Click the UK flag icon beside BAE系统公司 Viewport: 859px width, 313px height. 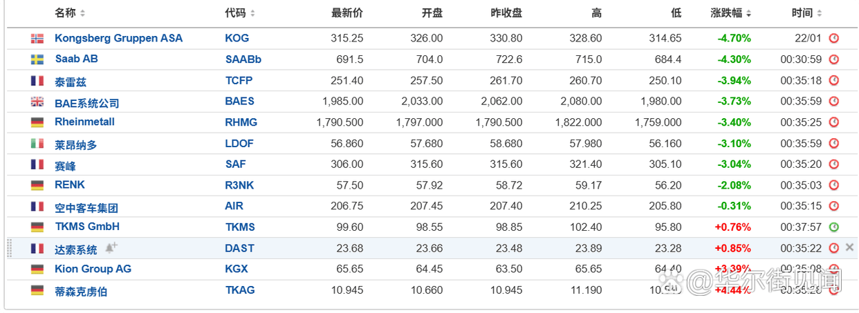pos(37,102)
